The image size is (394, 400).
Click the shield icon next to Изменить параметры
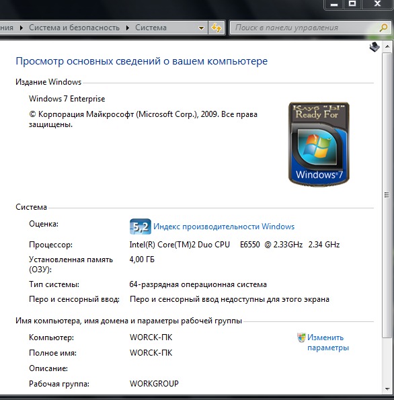(x=301, y=337)
